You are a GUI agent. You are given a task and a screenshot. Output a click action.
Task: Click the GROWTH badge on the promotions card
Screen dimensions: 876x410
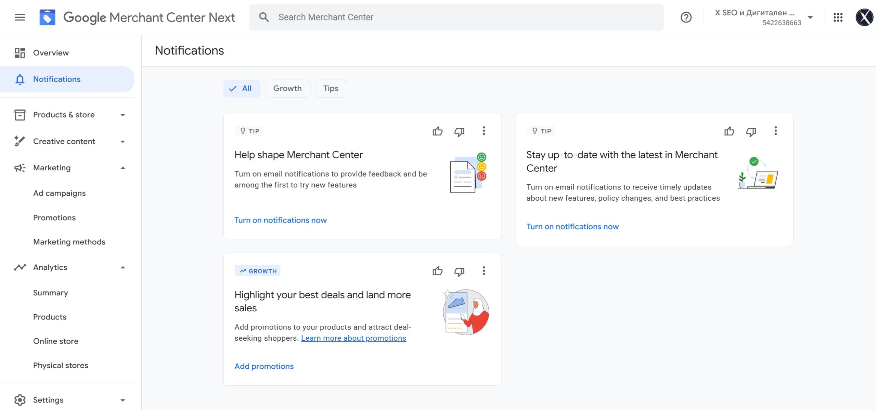[257, 271]
